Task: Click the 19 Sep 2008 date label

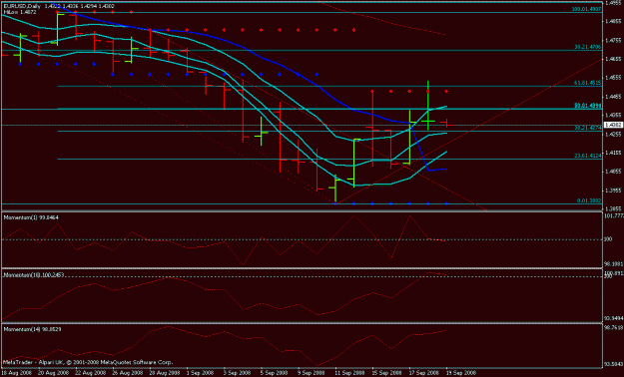Action: pyautogui.click(x=461, y=373)
